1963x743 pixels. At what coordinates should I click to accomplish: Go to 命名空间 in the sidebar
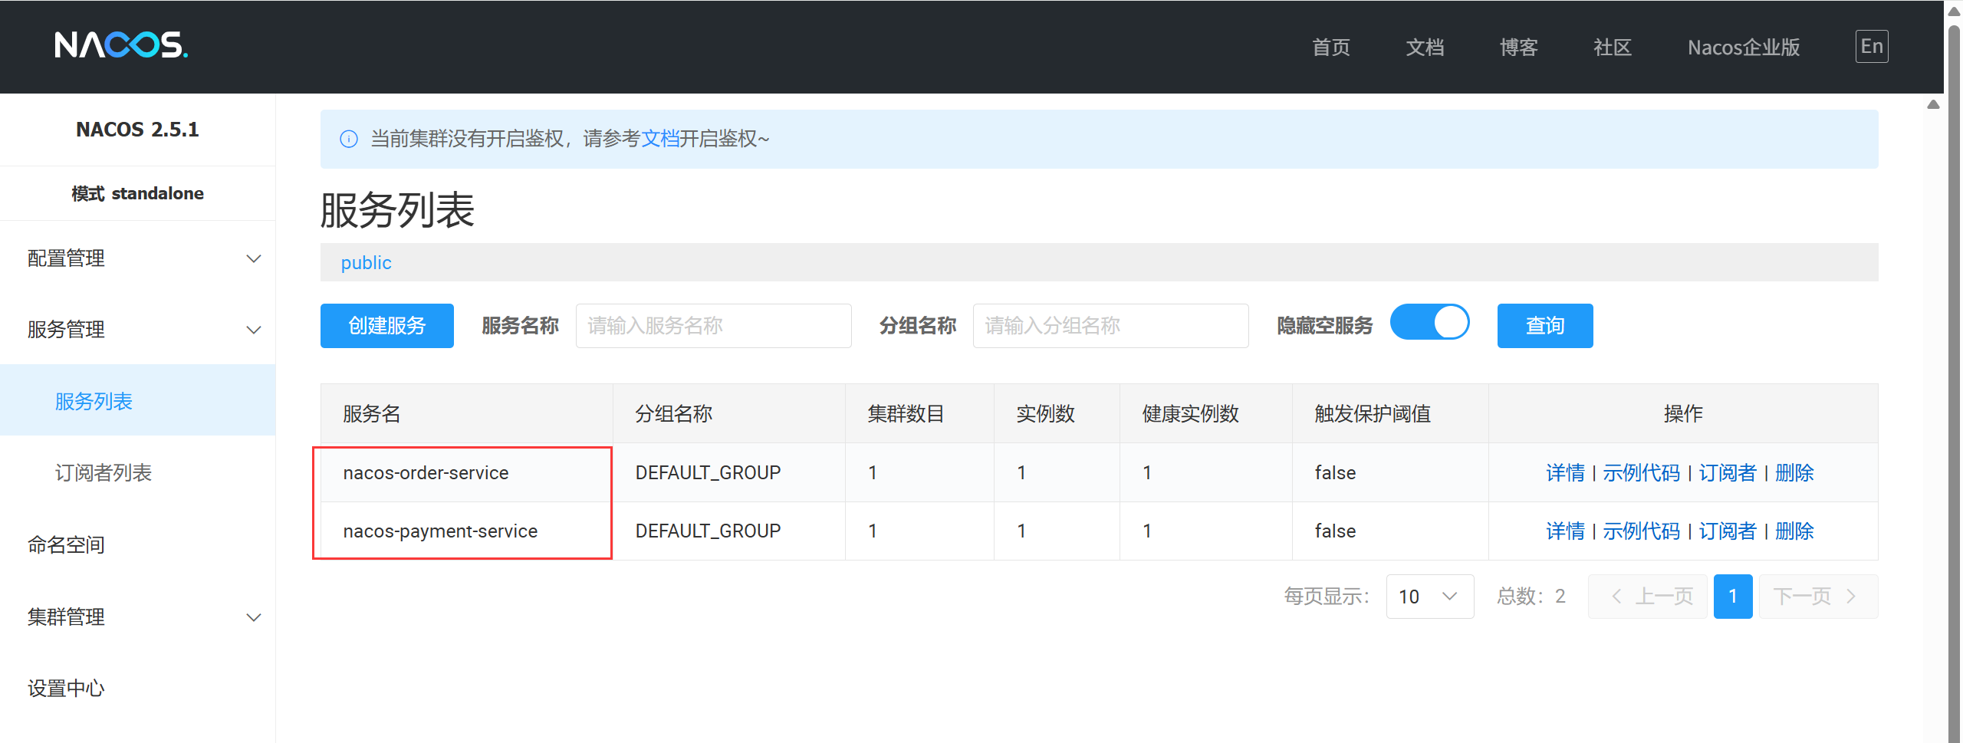tap(66, 545)
